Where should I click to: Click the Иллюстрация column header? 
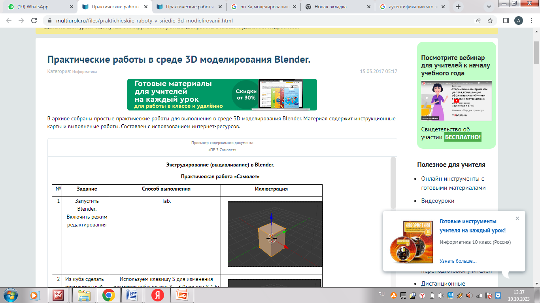[271, 189]
